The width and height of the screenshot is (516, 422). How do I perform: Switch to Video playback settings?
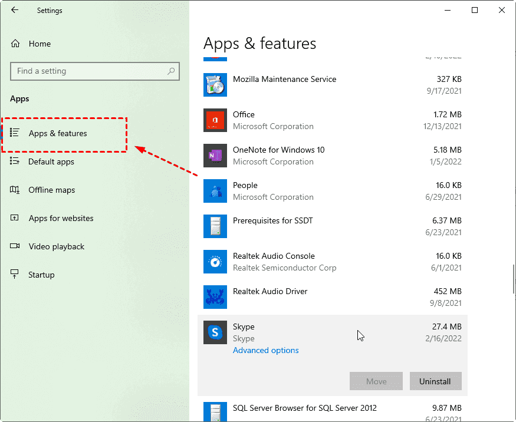tap(56, 246)
